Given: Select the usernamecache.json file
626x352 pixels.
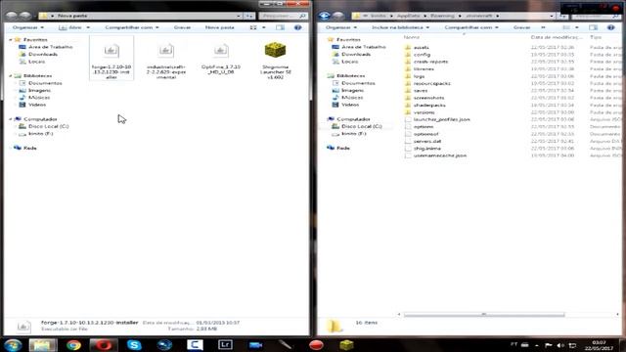Looking at the screenshot, I should [x=440, y=155].
